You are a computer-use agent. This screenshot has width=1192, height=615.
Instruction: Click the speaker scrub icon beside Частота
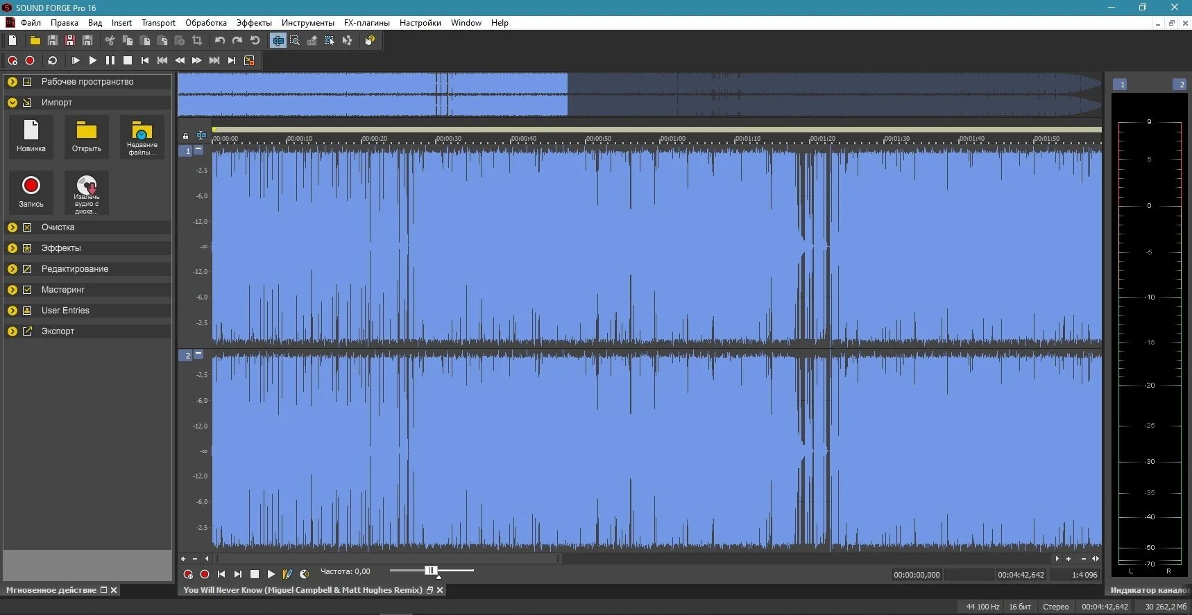[305, 574]
